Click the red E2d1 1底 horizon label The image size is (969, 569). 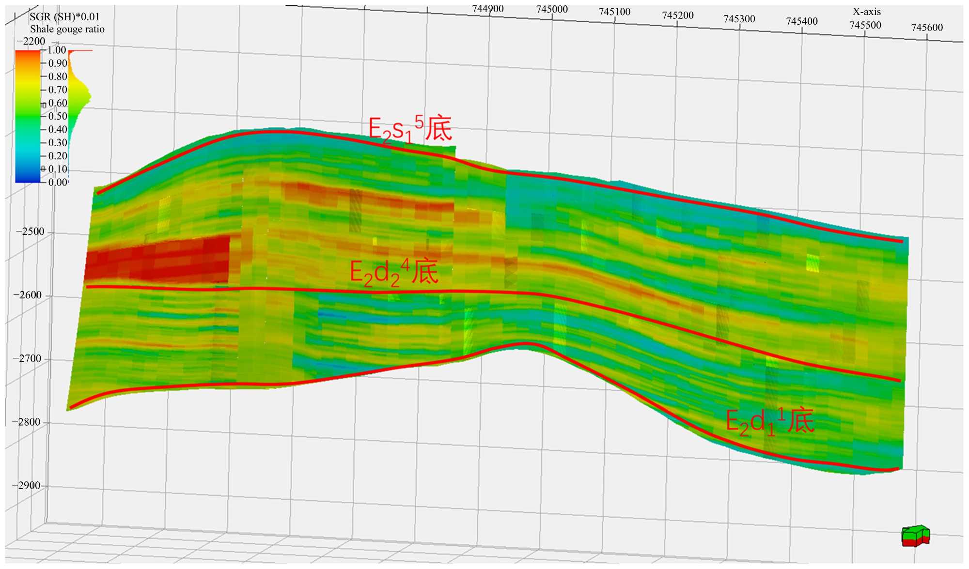pos(769,421)
